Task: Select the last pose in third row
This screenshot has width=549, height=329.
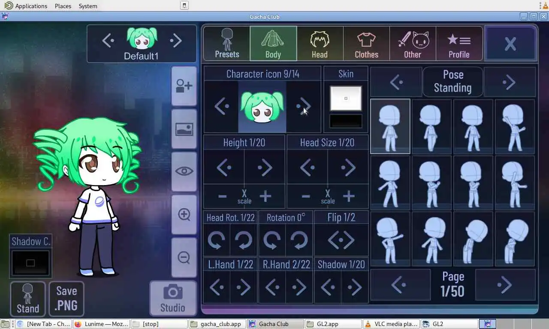Action: point(515,239)
